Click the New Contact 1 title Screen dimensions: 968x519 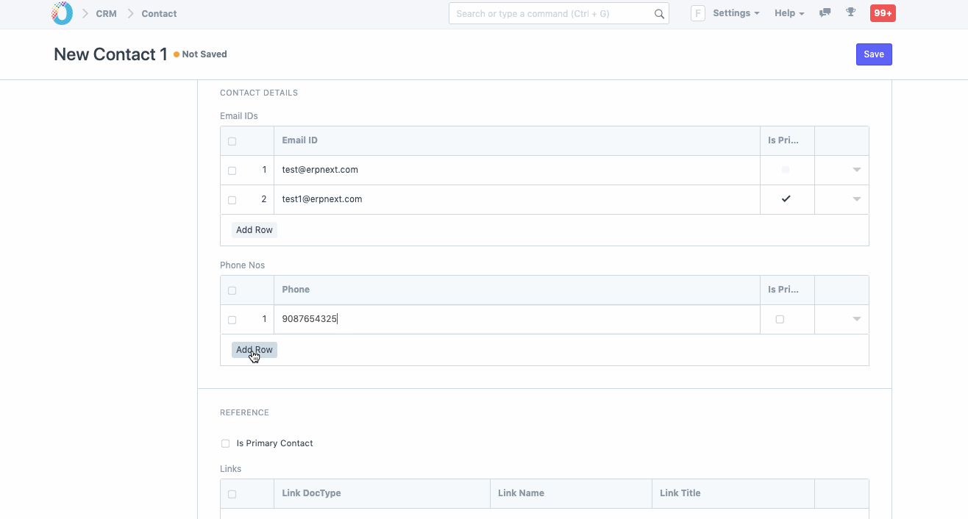(x=110, y=54)
